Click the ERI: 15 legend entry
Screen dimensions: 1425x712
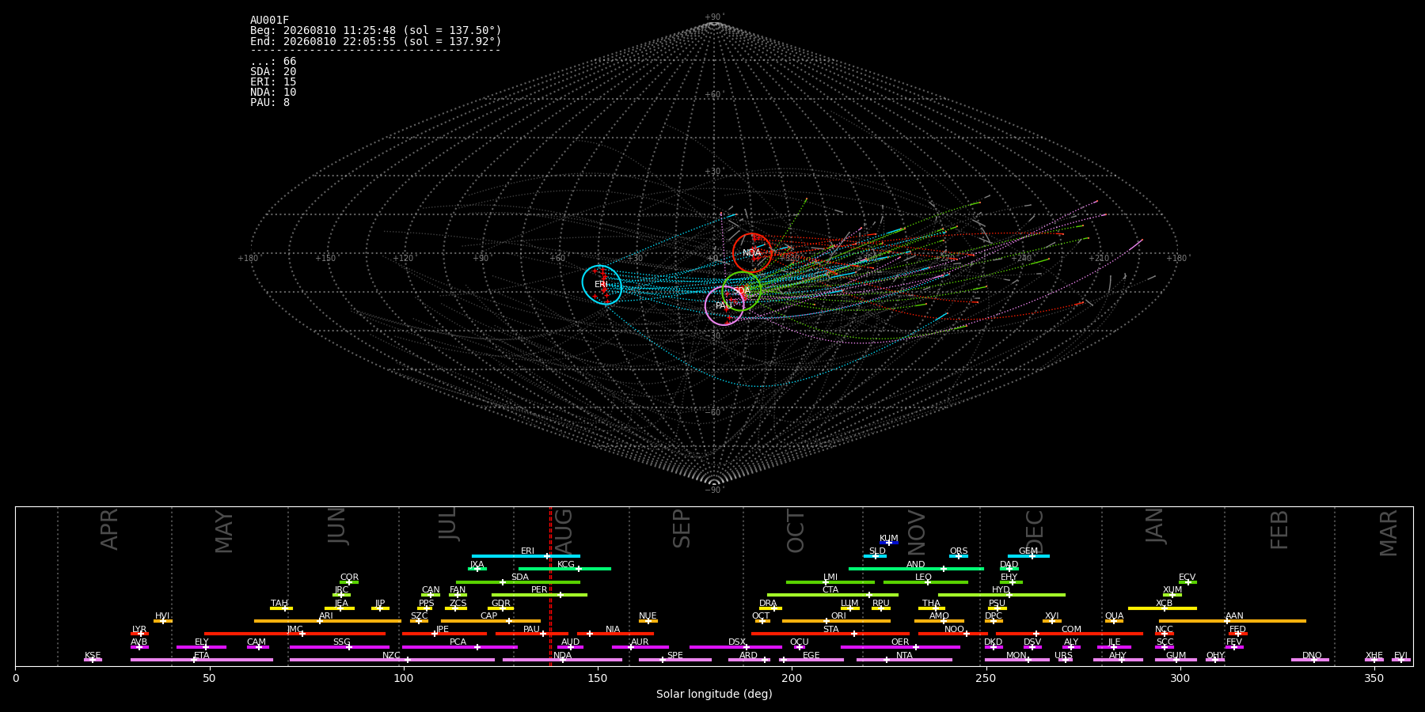coord(273,82)
